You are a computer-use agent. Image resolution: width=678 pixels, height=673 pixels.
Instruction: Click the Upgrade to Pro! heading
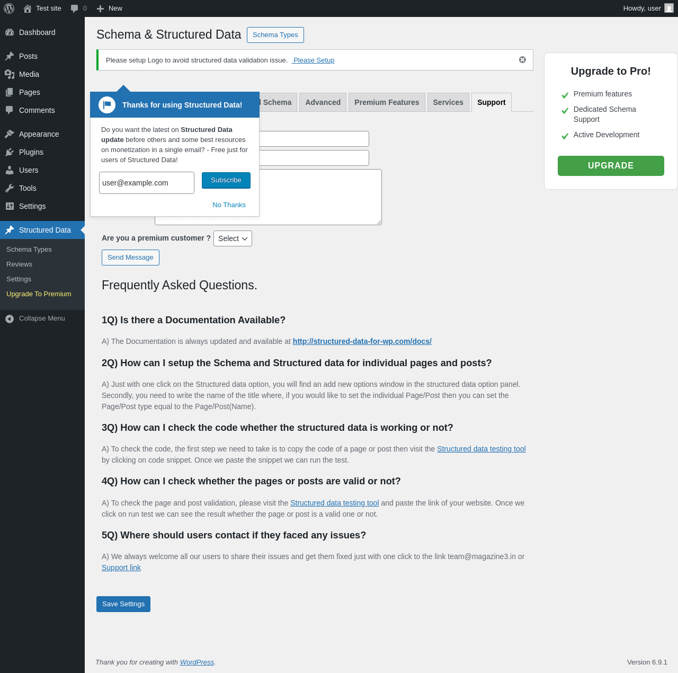[611, 71]
